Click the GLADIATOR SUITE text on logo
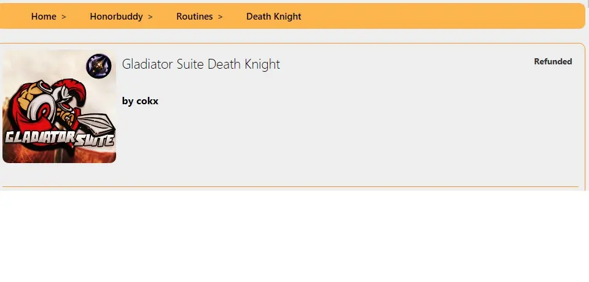 58,138
